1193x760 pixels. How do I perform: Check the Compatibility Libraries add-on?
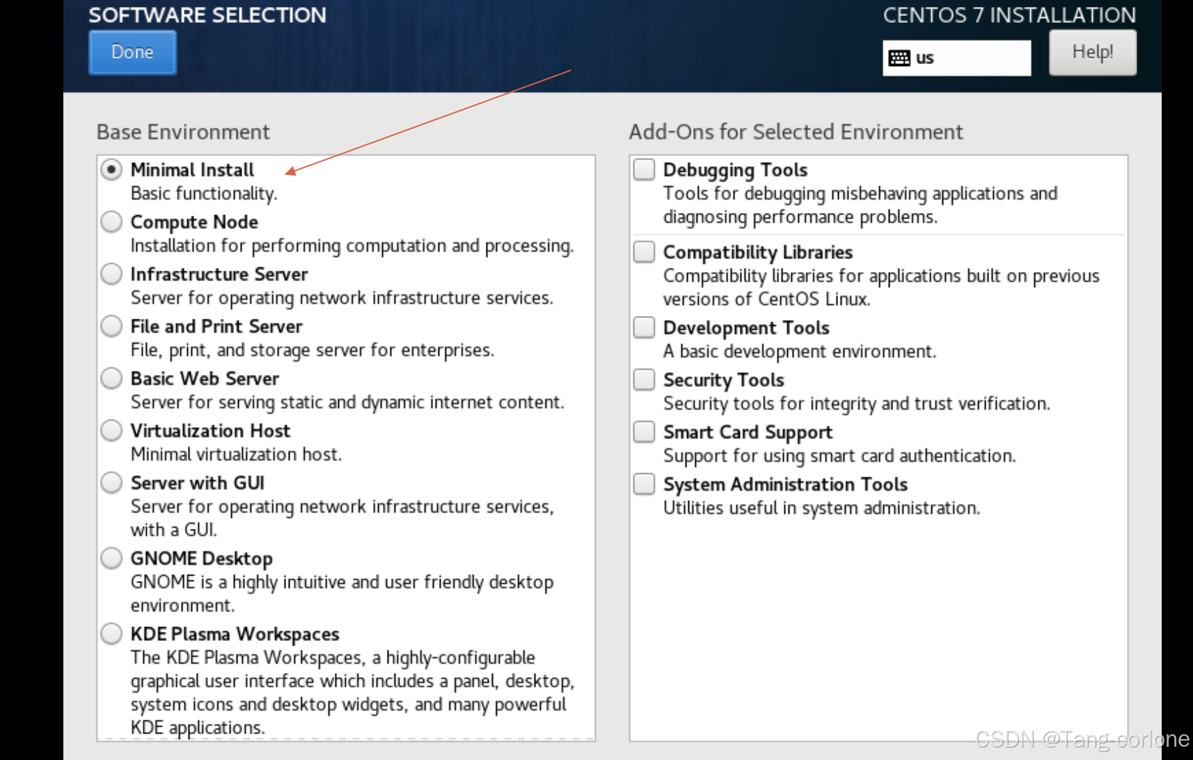pos(645,252)
